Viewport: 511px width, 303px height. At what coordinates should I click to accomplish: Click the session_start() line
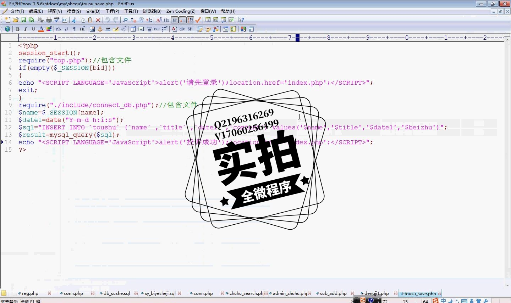pyautogui.click(x=49, y=53)
